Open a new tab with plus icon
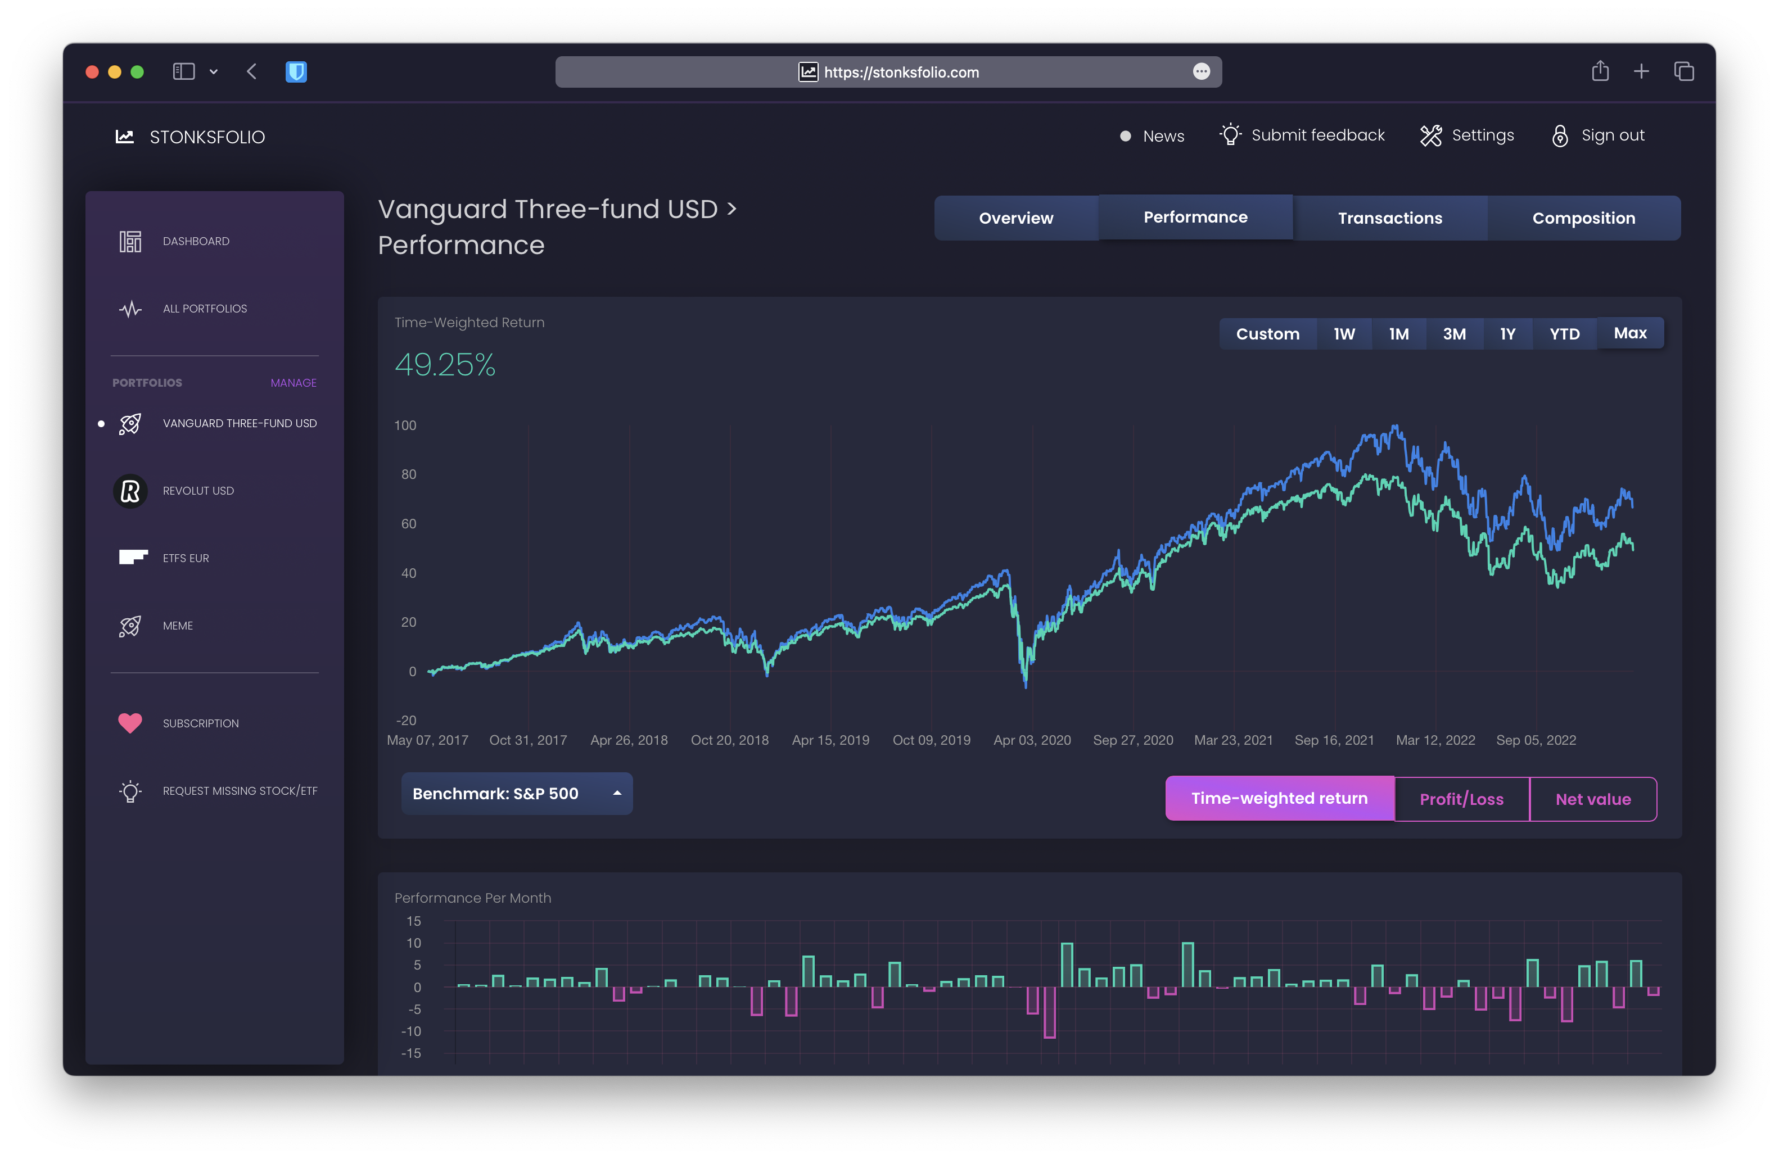This screenshot has width=1779, height=1159. [1641, 72]
